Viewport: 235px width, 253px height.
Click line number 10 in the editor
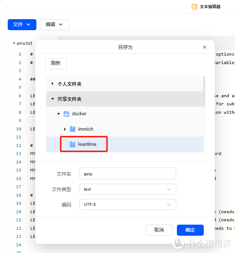pos(18,129)
